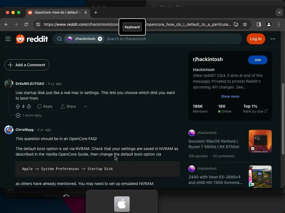Click the page vertical scrollbar
Viewport: 285px width, 213px height.
283,119
